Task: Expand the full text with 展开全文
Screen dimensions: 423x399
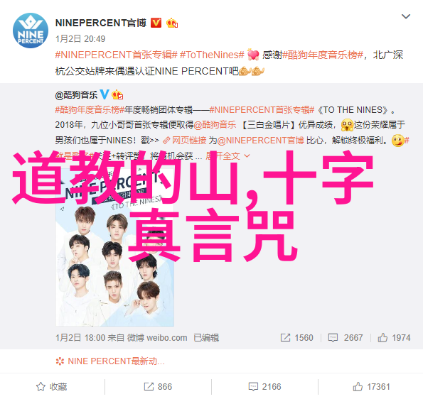Action: tap(227, 155)
